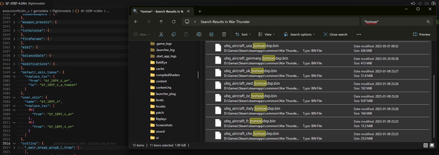Click the Close search button

335,34
